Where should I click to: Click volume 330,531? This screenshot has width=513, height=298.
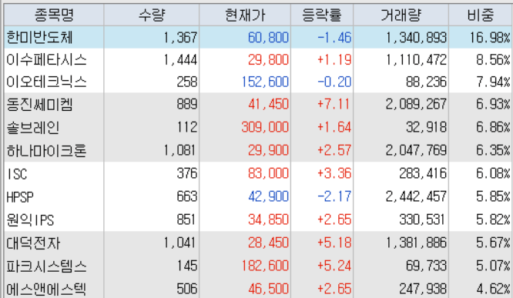[x=422, y=219]
